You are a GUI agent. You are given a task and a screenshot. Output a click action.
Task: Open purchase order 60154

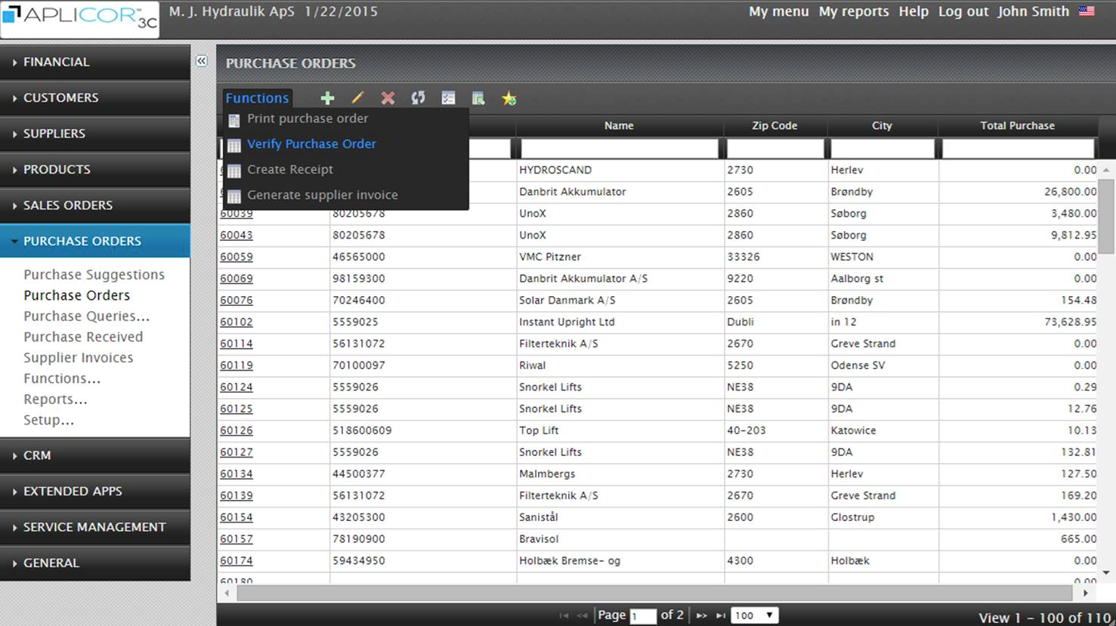(236, 518)
